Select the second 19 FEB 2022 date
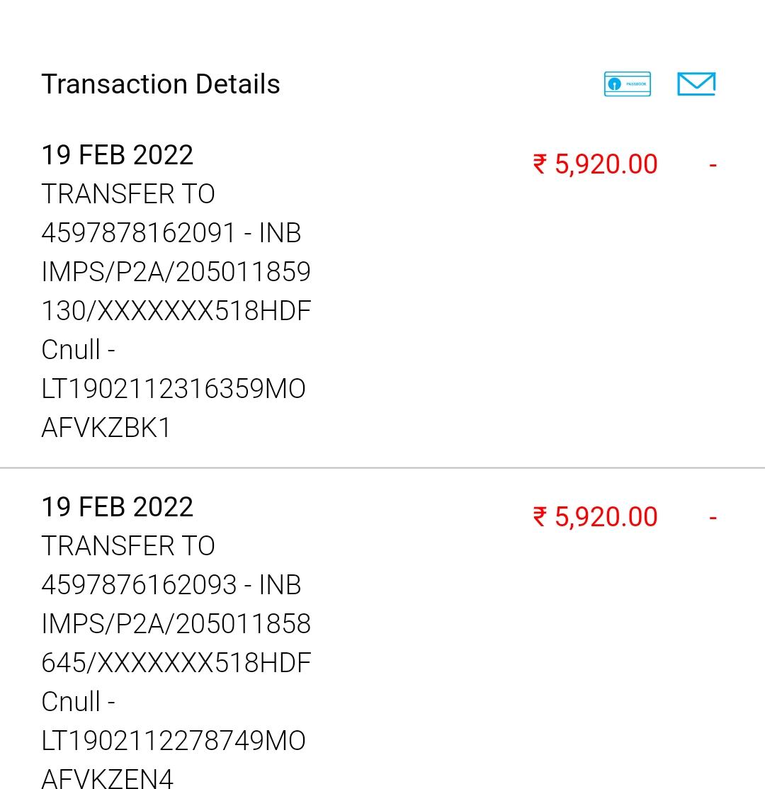The height and width of the screenshot is (789, 765). (x=118, y=507)
